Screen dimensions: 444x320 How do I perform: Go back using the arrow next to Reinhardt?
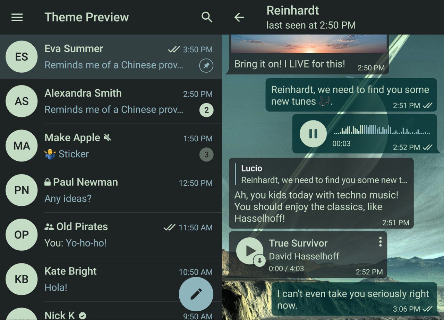pyautogui.click(x=239, y=17)
